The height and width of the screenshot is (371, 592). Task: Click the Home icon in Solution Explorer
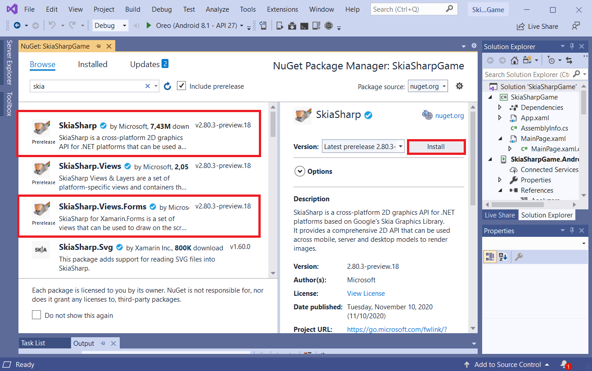(515, 59)
